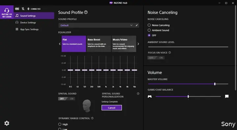Click the chat bubble balance icon
This screenshot has height=130, width=237.
point(227,96)
